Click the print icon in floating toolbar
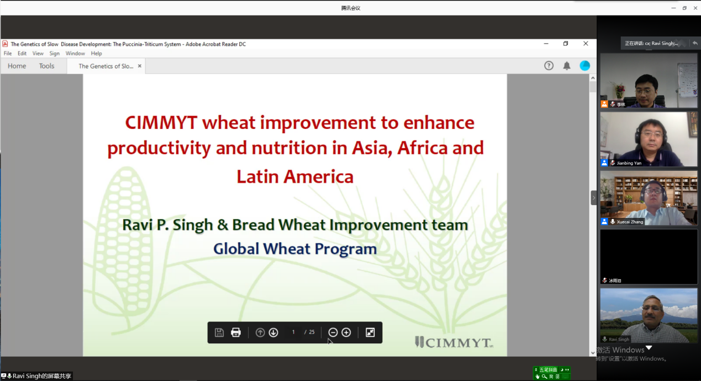This screenshot has height=381, width=701. pos(236,332)
